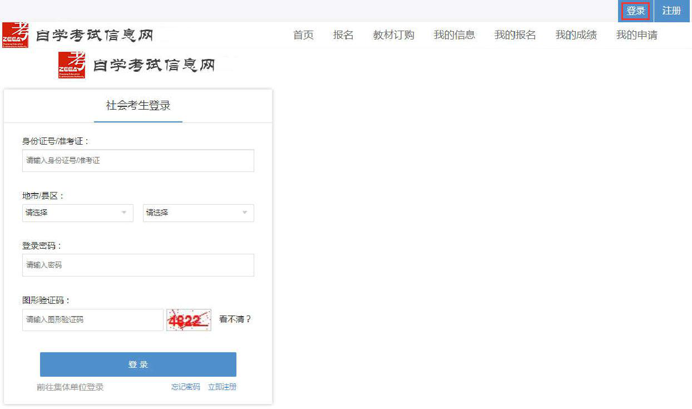Image resolution: width=692 pixels, height=409 pixels.
Task: Click the 看不清？ captcha refresh link
Action: [235, 319]
